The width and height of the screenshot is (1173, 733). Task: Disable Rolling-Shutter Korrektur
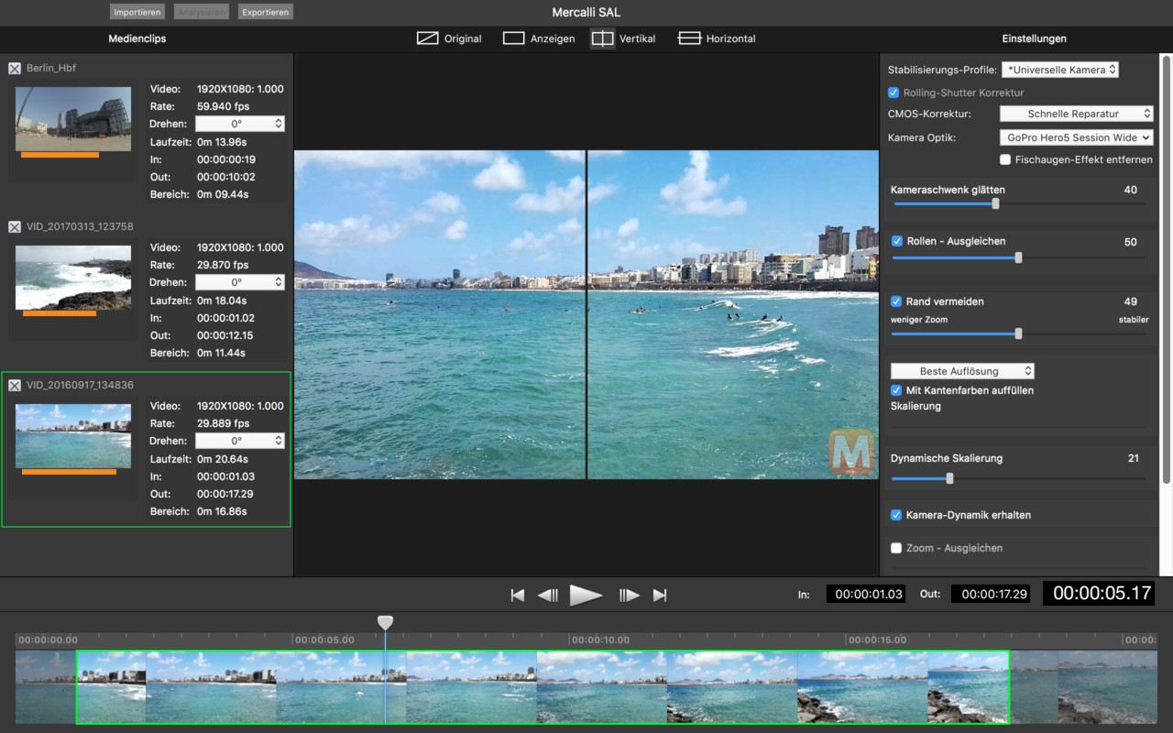pyautogui.click(x=894, y=93)
